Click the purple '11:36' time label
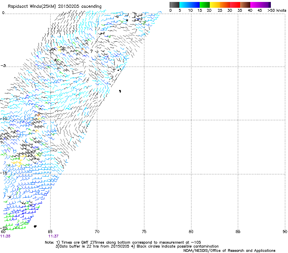Image resolution: width=288 pixels, height=253 pixels. pyautogui.click(x=5, y=236)
